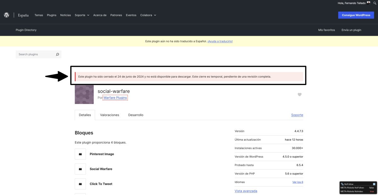Open Fernando Tellado's profile avatar
This screenshot has height=195, width=378.
tap(368, 3)
